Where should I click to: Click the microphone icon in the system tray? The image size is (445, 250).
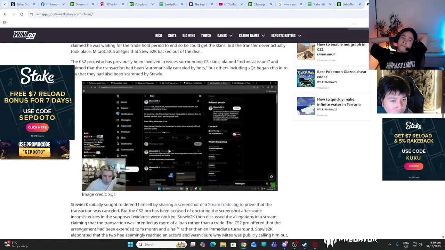coord(397,244)
